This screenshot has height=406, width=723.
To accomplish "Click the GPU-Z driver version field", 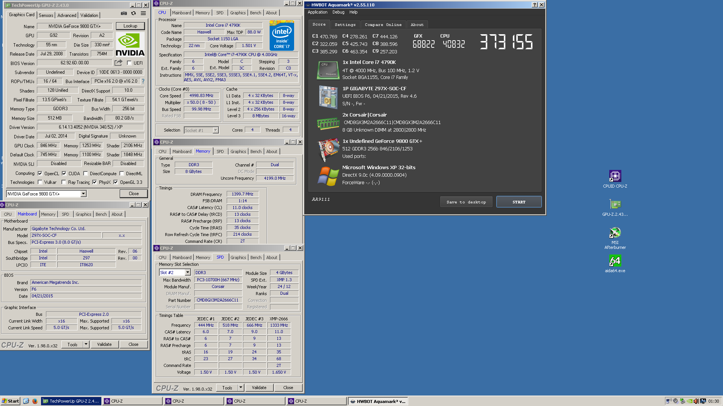I will point(91,127).
